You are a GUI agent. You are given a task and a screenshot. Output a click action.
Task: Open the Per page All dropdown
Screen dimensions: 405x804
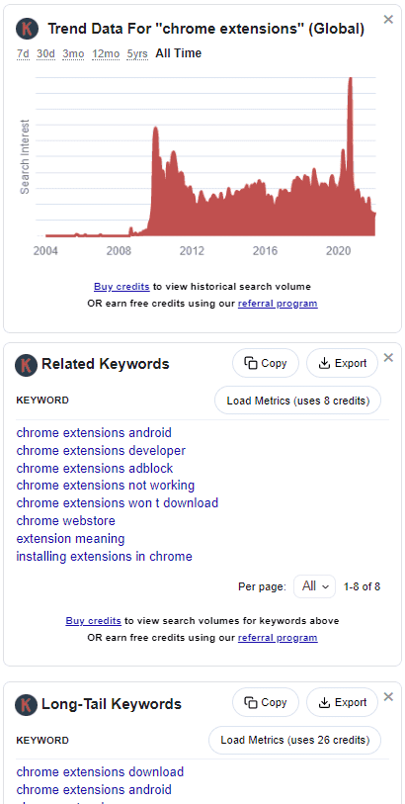pyautogui.click(x=314, y=586)
